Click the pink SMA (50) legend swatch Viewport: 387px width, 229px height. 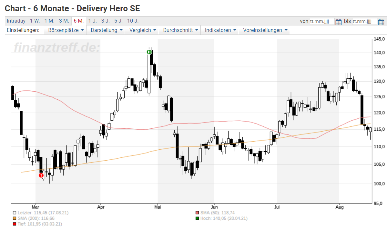point(197,213)
